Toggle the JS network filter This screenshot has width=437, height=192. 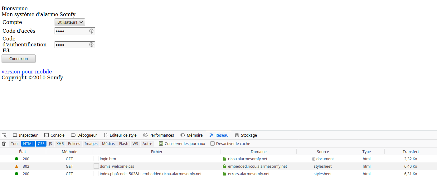[x=51, y=143]
